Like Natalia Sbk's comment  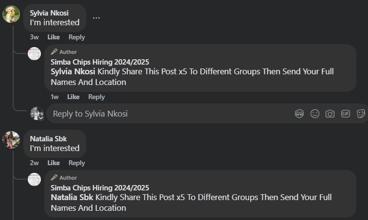tap(54, 163)
